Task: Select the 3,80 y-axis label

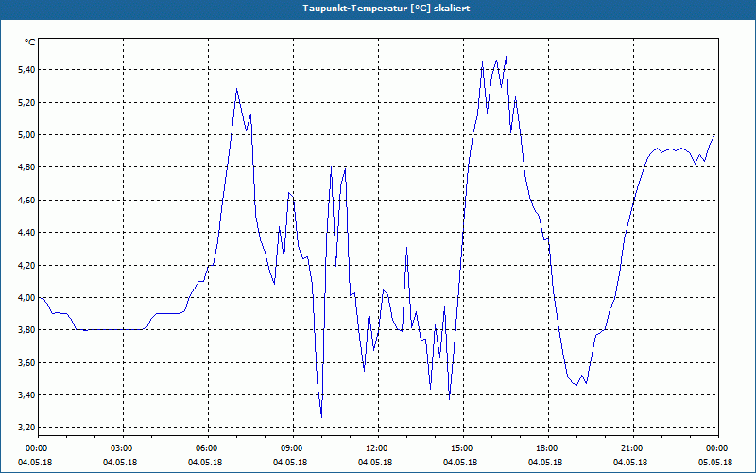Action: 26,330
